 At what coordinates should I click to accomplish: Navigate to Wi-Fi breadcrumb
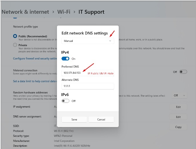coord(64,12)
